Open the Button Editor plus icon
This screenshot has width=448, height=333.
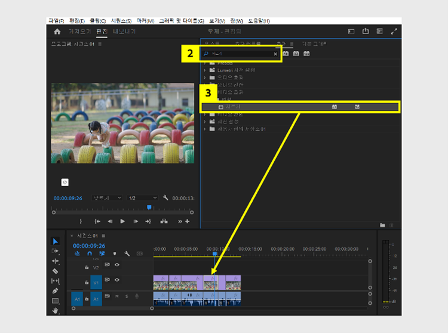click(187, 221)
